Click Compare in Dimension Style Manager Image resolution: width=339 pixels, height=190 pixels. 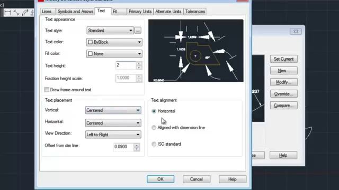[284, 106]
